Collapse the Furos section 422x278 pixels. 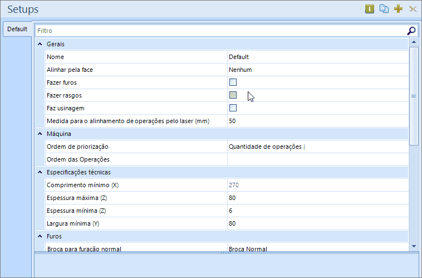coord(40,236)
